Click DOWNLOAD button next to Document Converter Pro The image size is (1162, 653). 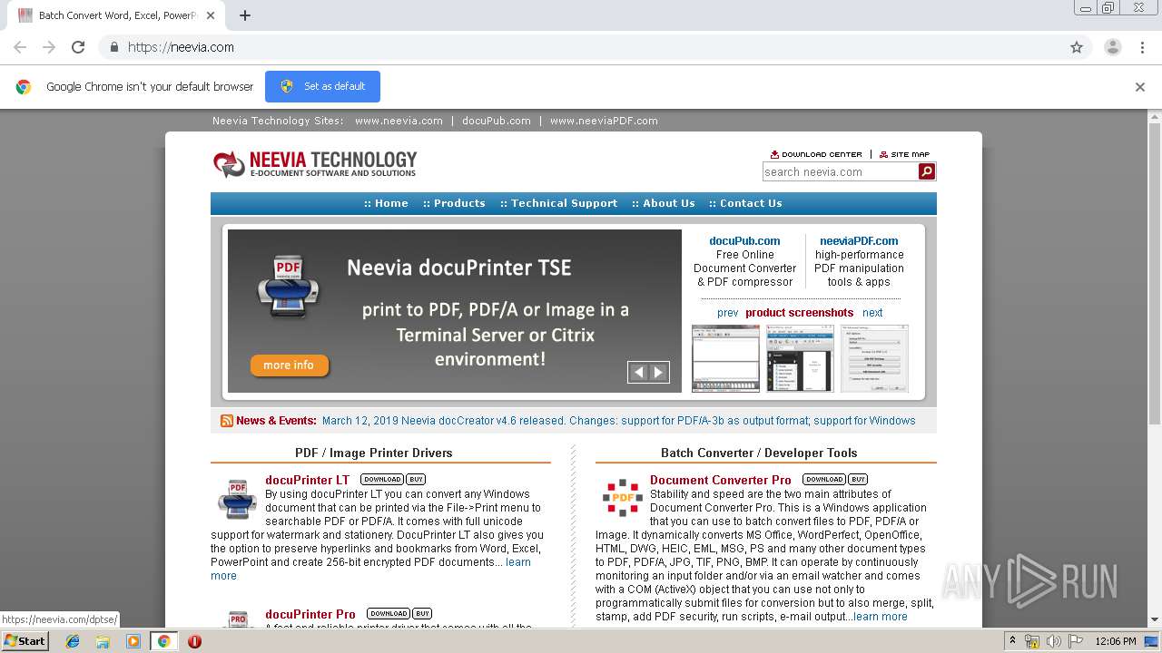tap(824, 479)
